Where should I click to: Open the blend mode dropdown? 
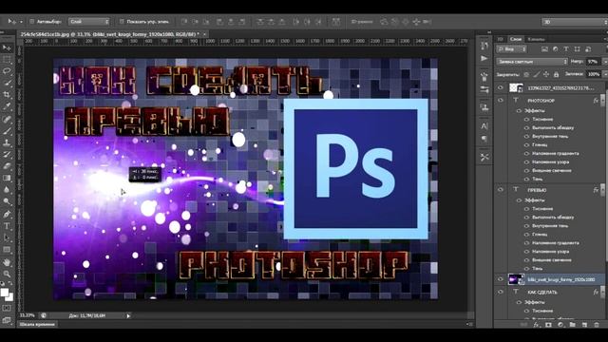(532, 62)
